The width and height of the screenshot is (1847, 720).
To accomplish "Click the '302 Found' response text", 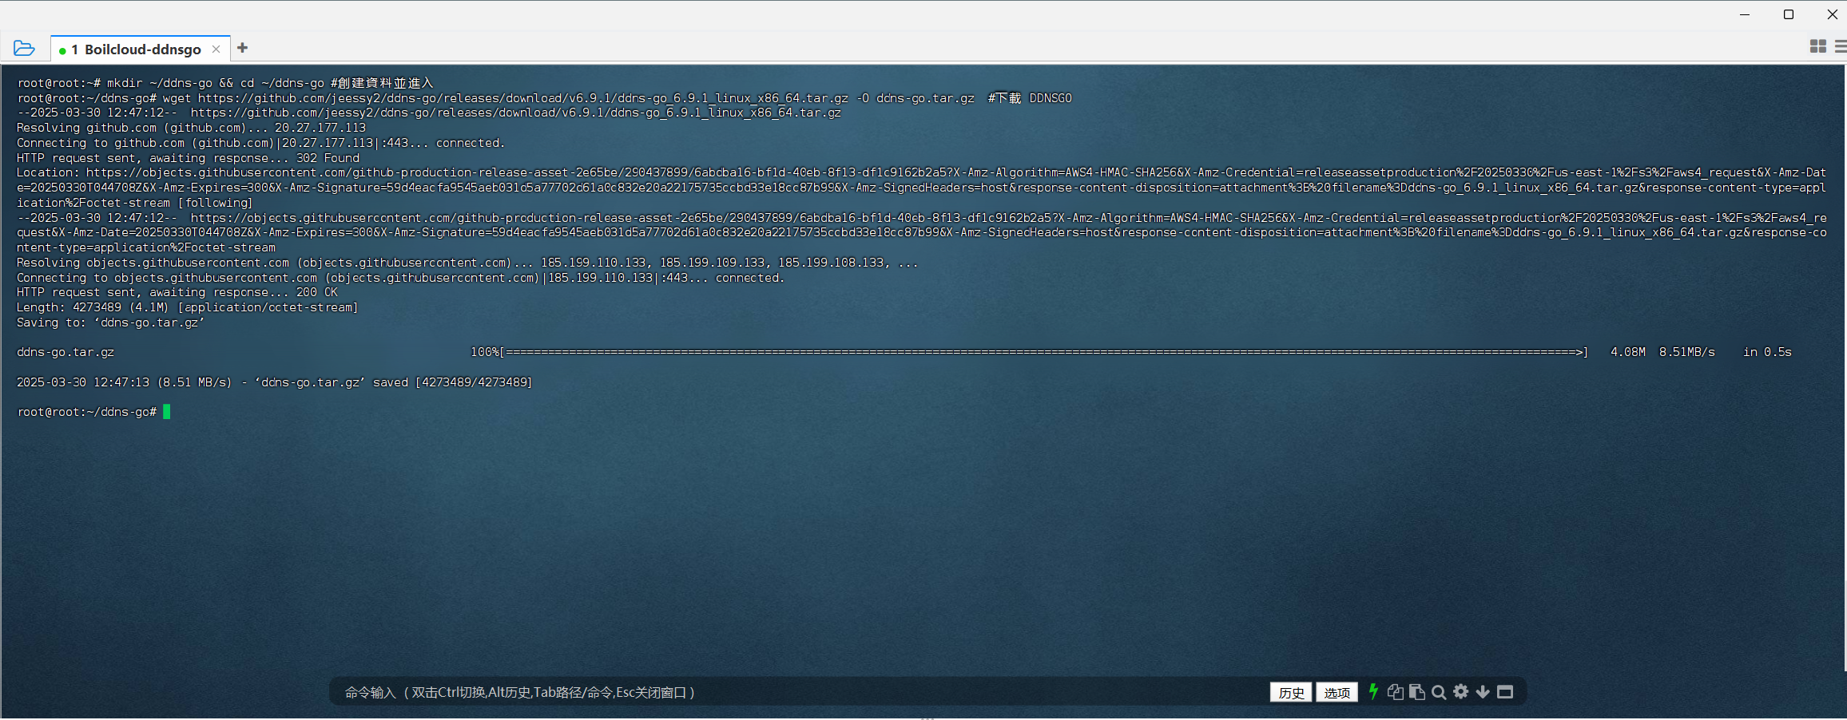I will click(x=328, y=158).
